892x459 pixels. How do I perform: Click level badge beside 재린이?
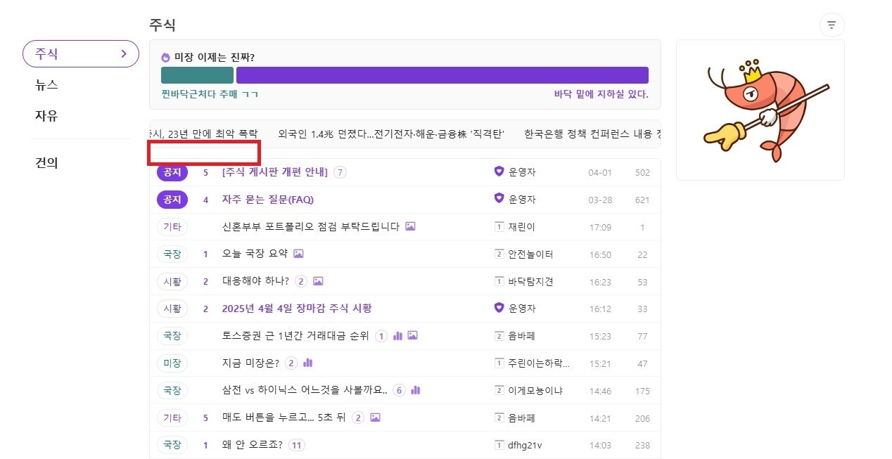pyautogui.click(x=499, y=226)
